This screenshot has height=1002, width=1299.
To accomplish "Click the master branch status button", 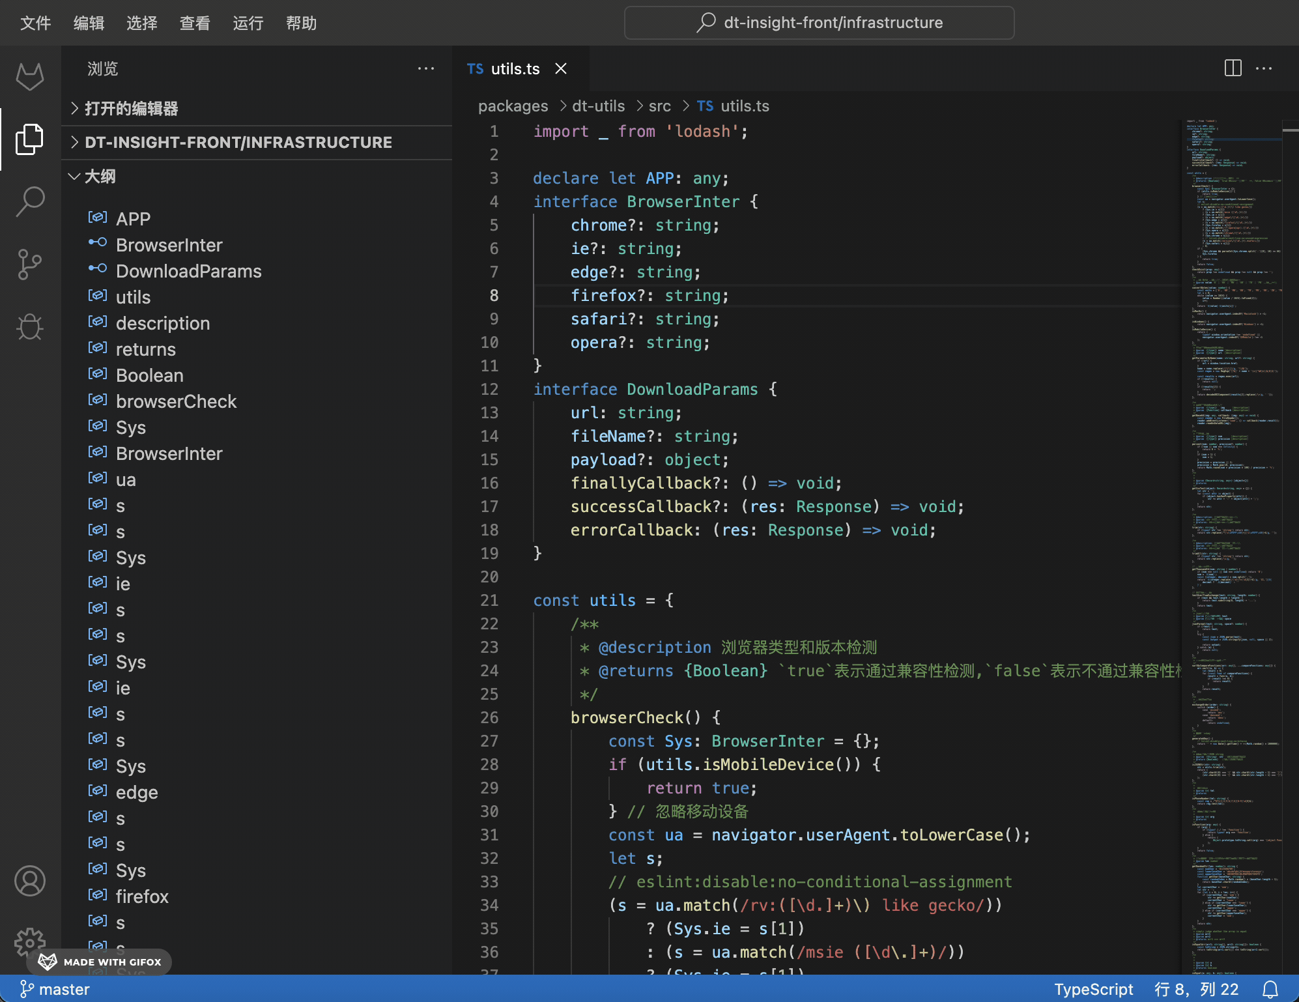I will [x=55, y=990].
